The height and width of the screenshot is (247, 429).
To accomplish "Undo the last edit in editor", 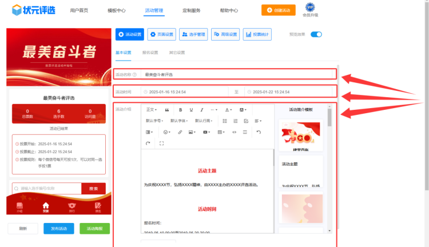I will (x=259, y=132).
